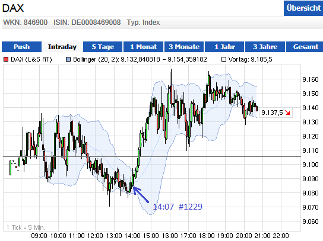Viewport: 323px width, 241px height.
Task: Click the Vortag: 9.105,5 legend label
Action: tap(251, 60)
